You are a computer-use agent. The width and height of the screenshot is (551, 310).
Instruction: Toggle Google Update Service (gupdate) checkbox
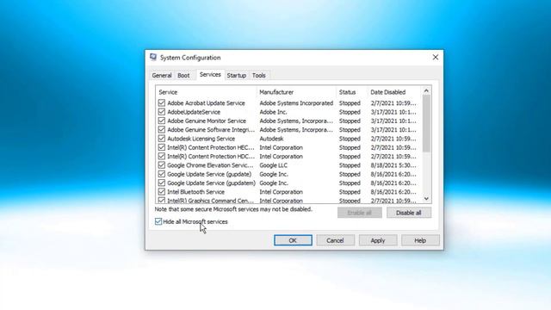162,174
